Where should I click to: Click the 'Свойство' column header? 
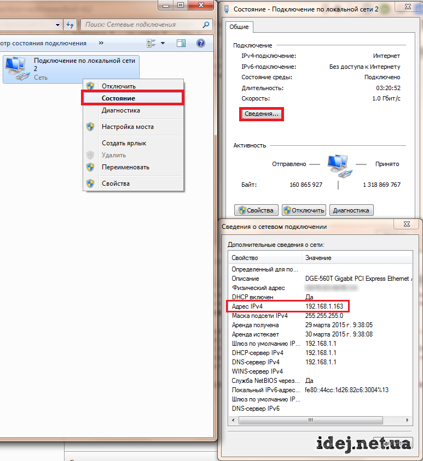coord(265,258)
